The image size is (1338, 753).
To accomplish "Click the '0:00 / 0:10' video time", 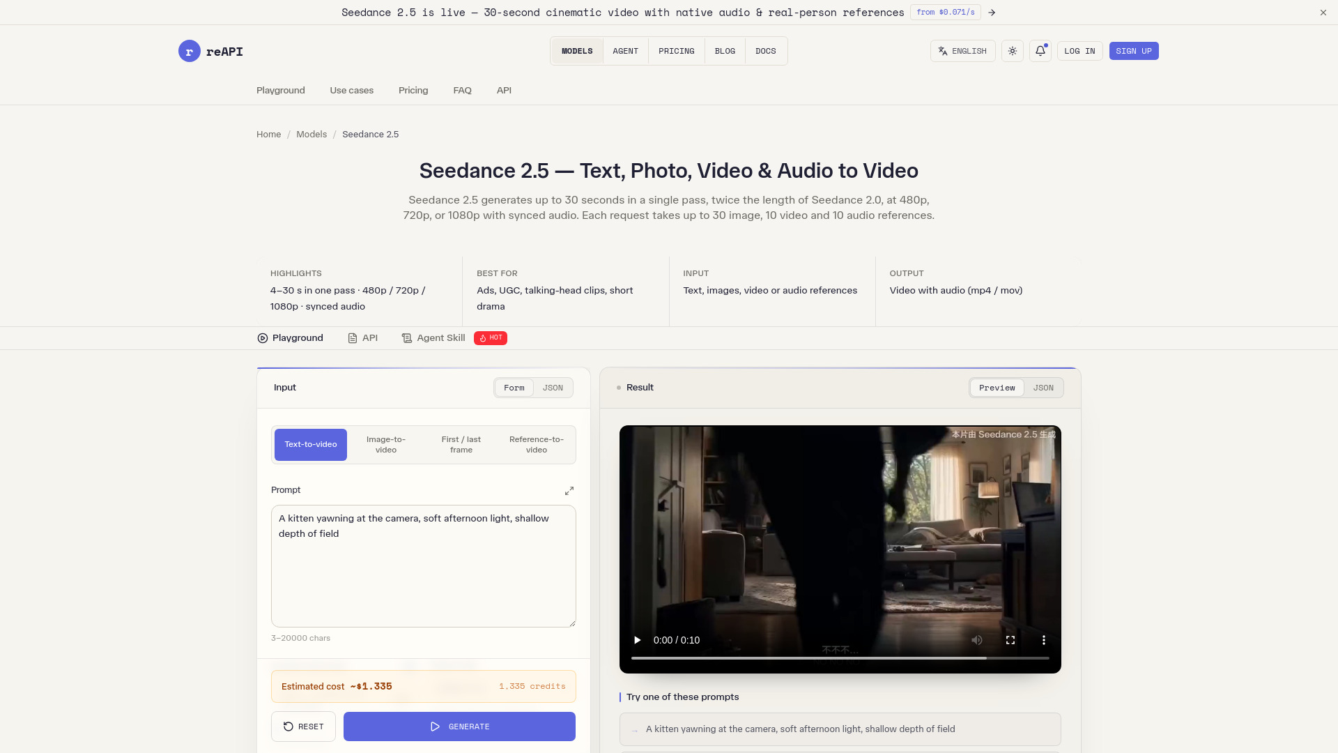I will (x=677, y=640).
